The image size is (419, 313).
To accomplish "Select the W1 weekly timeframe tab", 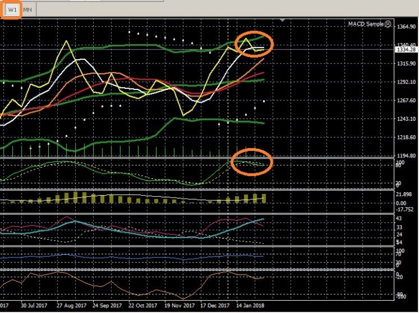I will (12, 10).
